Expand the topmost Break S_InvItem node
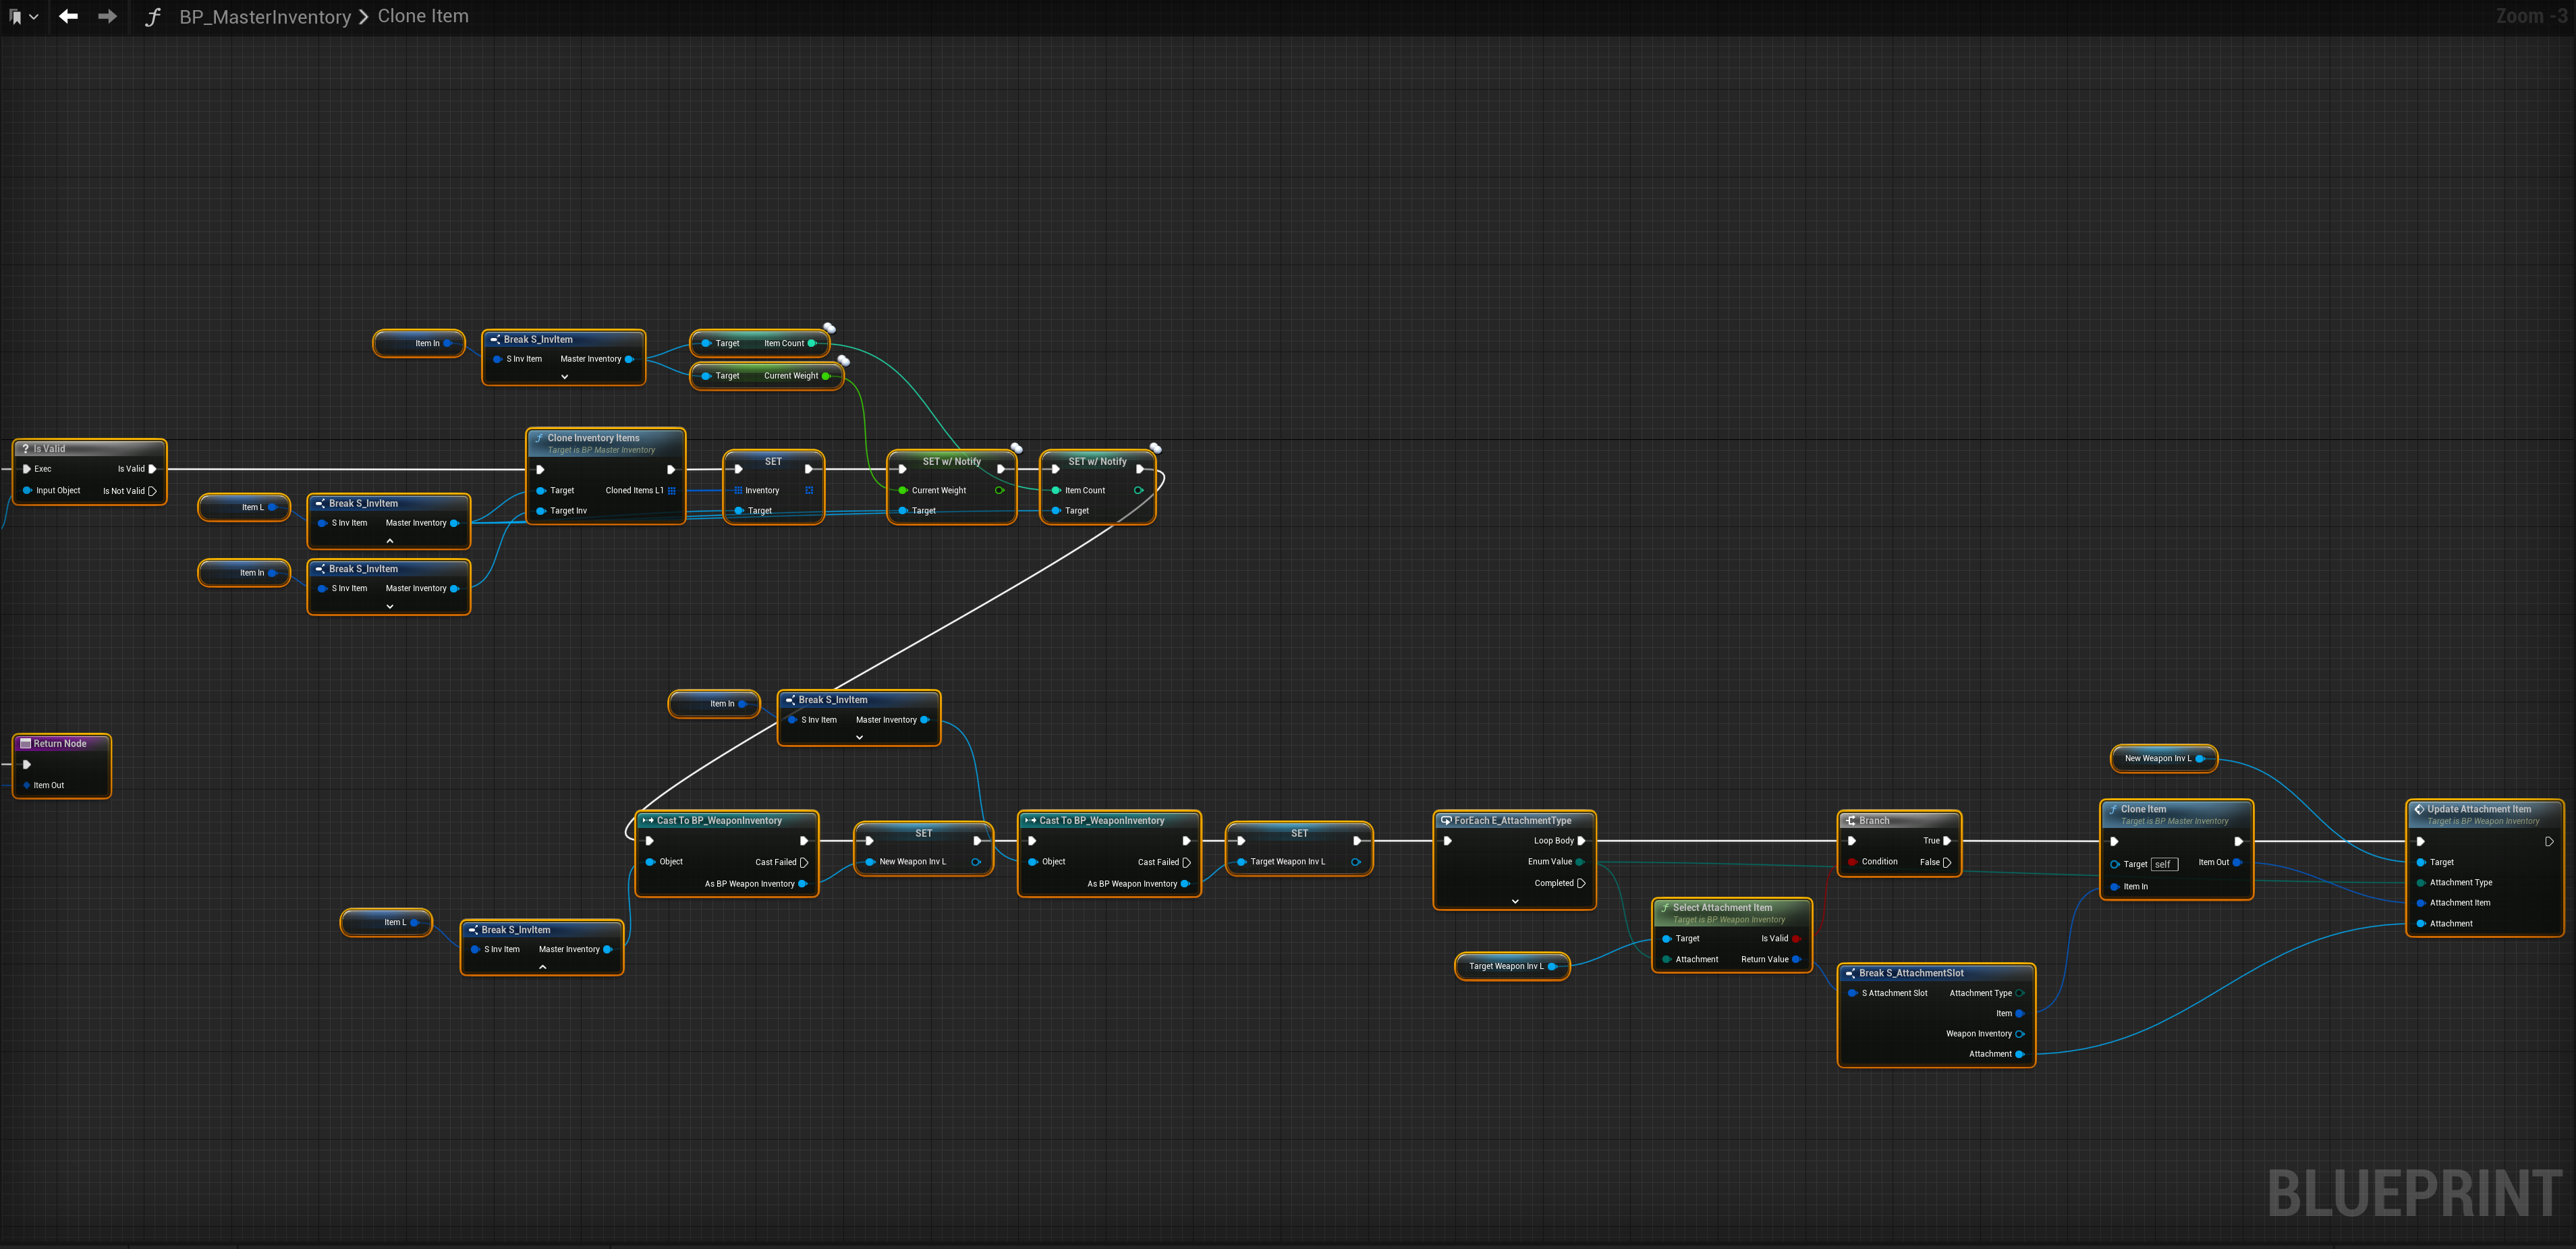2576x1249 pixels. coord(565,377)
